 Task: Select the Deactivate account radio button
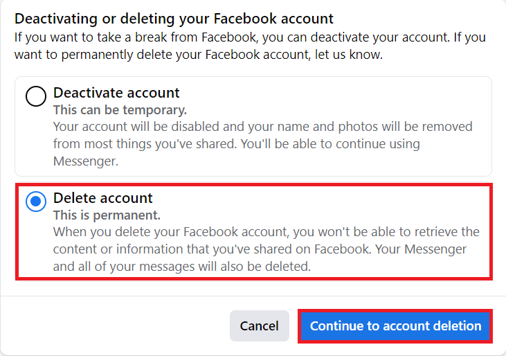pyautogui.click(x=36, y=96)
